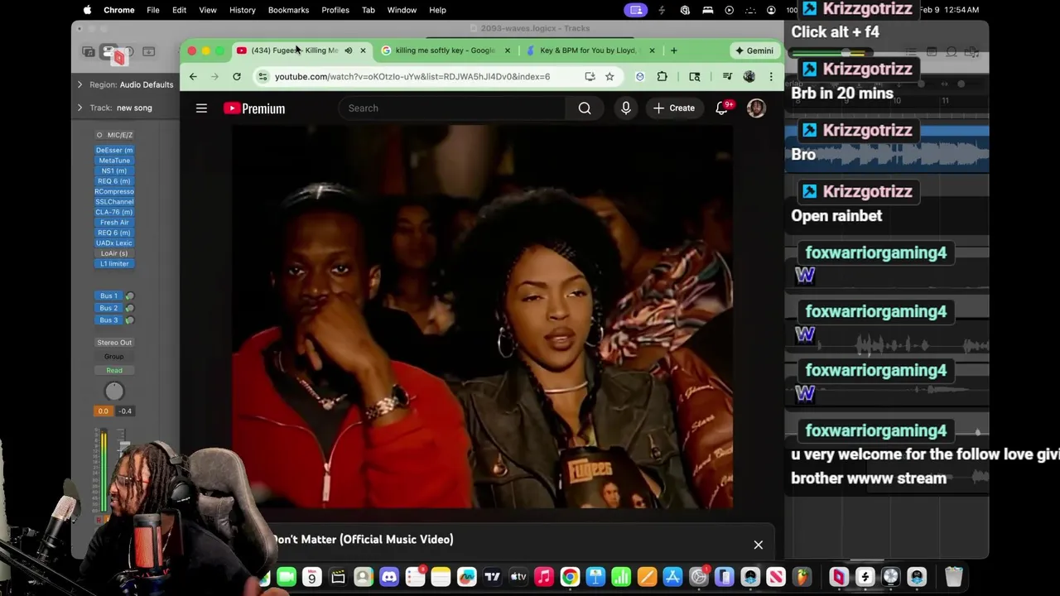This screenshot has height=596, width=1060.
Task: Open Music app in the dock
Action: tap(544, 577)
